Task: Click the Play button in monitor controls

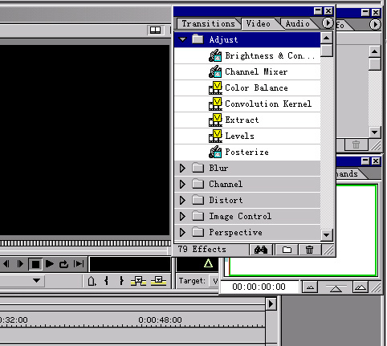Action: (x=49, y=264)
